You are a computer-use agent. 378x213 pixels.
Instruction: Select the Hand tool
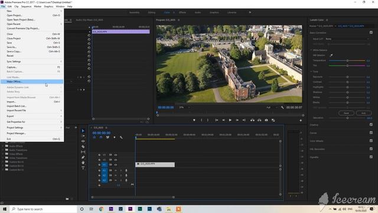(83, 163)
